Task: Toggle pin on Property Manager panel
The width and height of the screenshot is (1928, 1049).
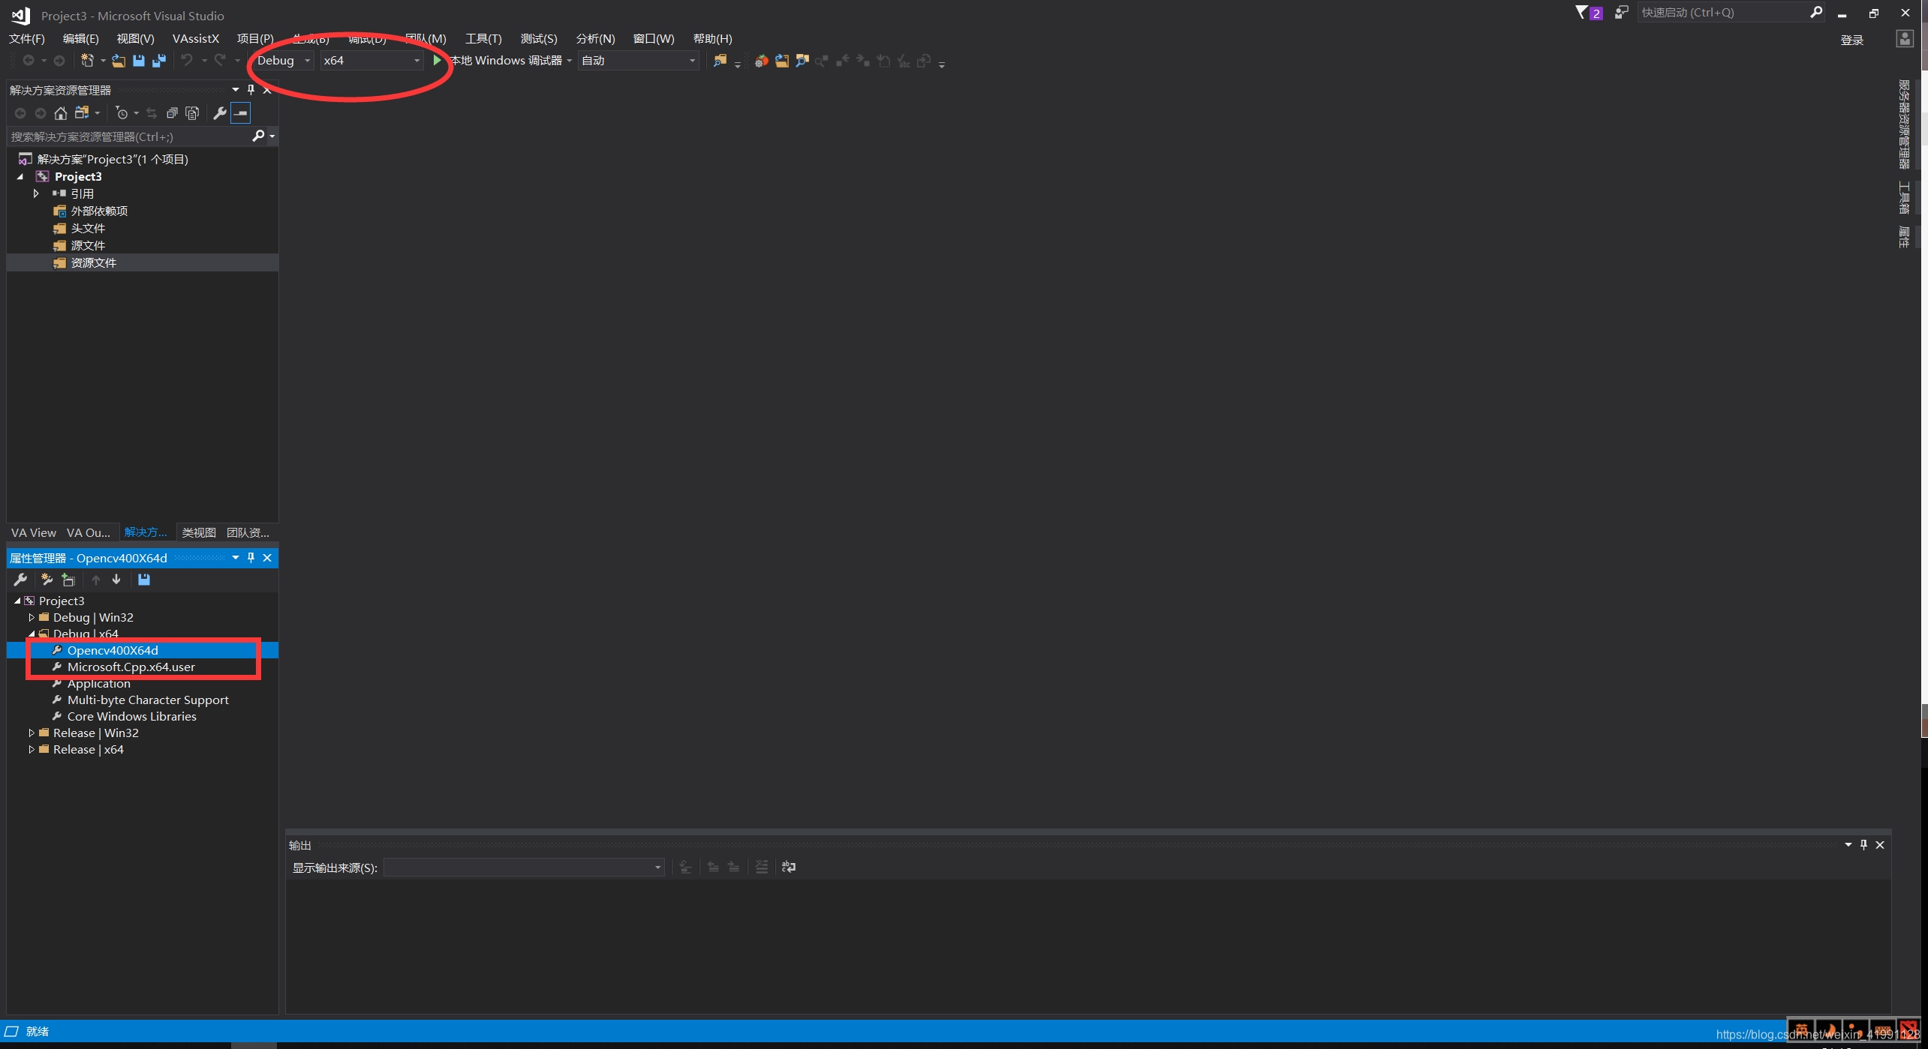Action: [x=251, y=558]
